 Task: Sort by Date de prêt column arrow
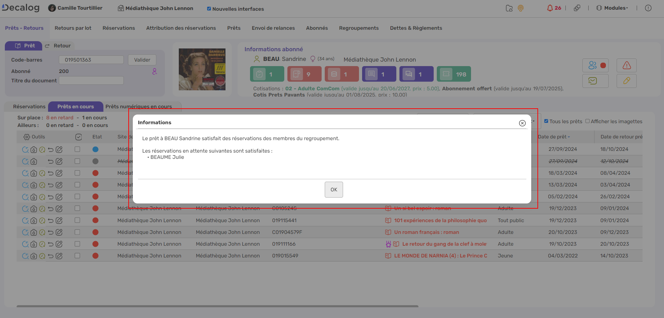point(569,137)
